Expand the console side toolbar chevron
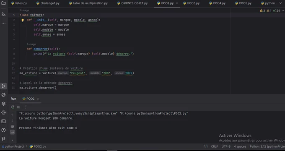The width and height of the screenshot is (285, 151). click(x=12, y=140)
